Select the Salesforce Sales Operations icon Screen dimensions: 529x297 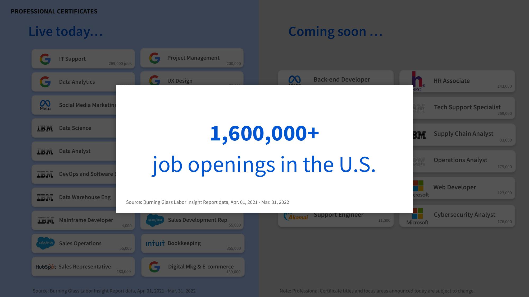[45, 243]
